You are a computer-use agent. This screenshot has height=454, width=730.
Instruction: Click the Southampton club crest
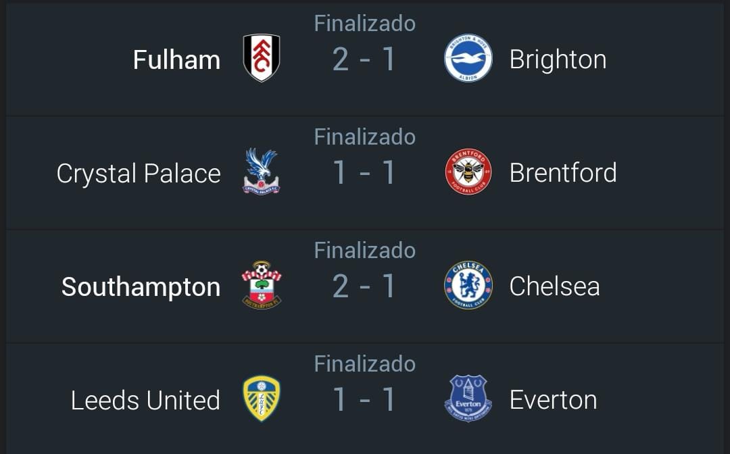tap(262, 284)
